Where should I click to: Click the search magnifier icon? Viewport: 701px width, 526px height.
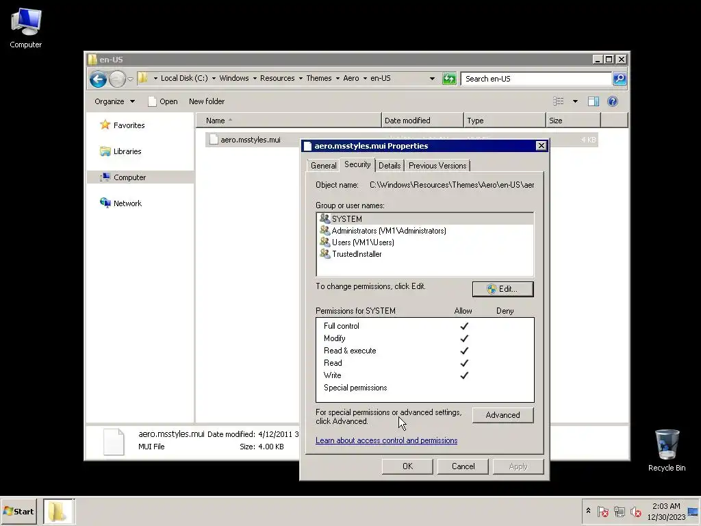[x=619, y=79]
